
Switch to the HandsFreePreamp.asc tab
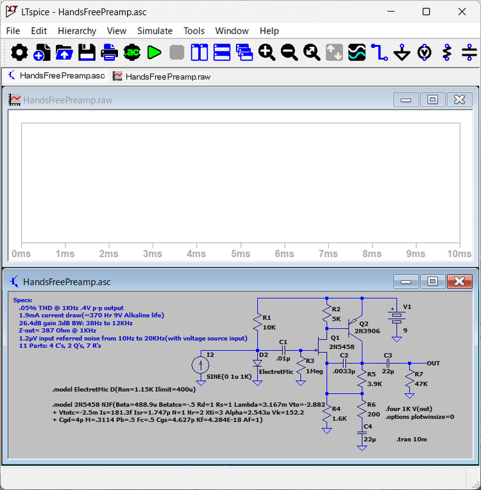tap(56, 76)
